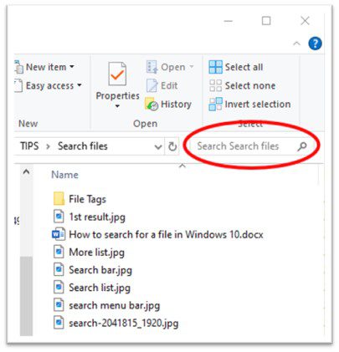Viewport: 339px width, 352px height.
Task: Close the File Explorer window
Action: pos(305,21)
